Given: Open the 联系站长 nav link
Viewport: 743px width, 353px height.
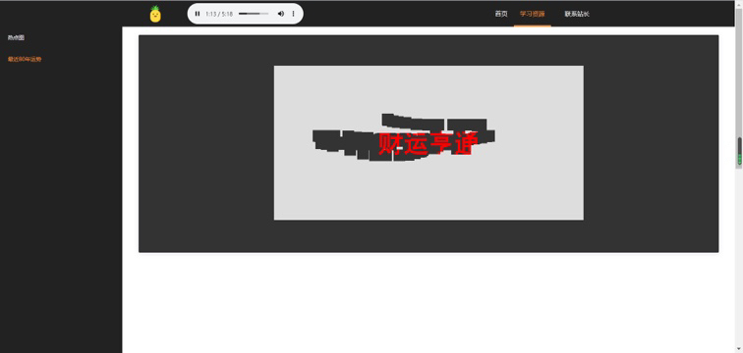Looking at the screenshot, I should coord(577,14).
